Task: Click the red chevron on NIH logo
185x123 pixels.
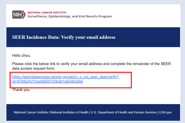Action: pyautogui.click(x=24, y=15)
